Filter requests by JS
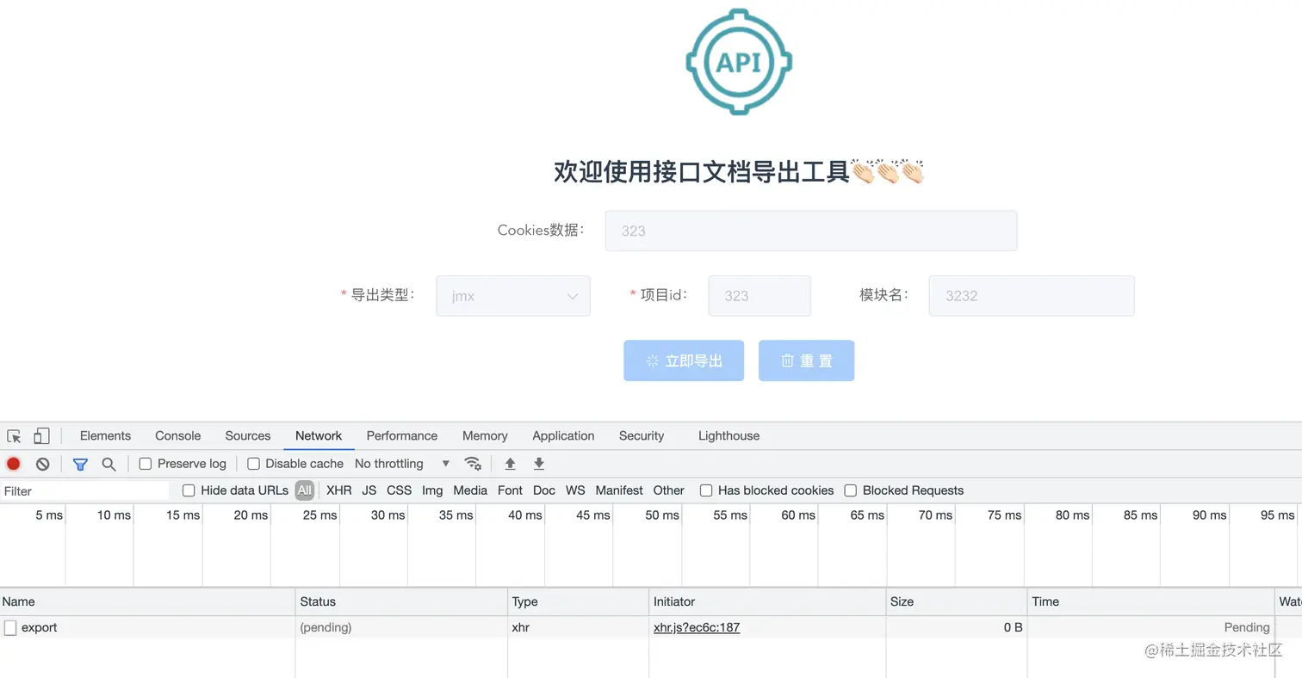The image size is (1302, 678). 369,490
